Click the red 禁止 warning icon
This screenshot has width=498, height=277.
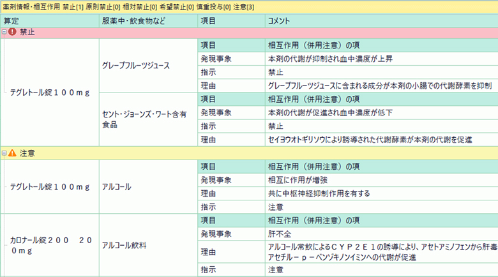coord(12,32)
